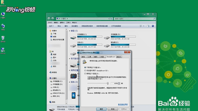Collapse the 其他 (3) group

[70, 82]
